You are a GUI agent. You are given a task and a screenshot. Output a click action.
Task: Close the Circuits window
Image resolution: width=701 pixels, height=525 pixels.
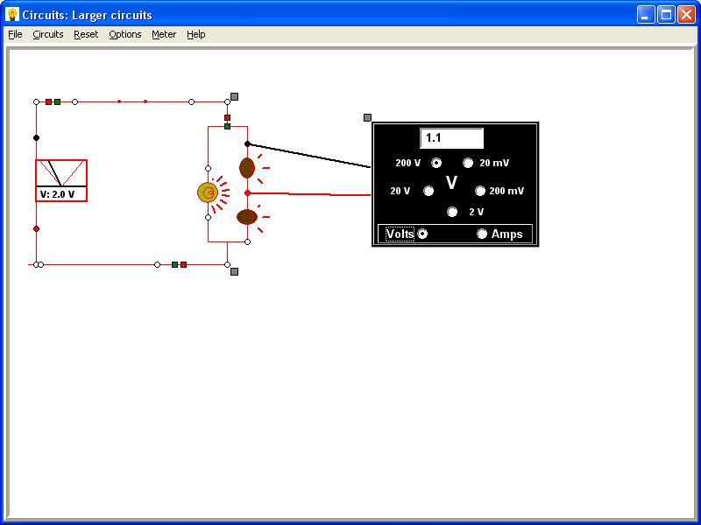point(686,15)
